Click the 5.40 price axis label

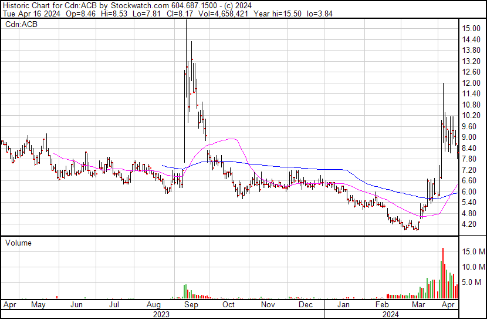pos(469,203)
